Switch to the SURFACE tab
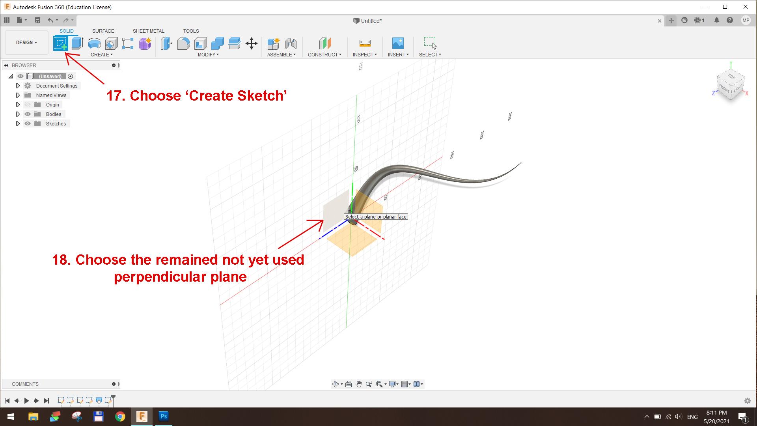 pyautogui.click(x=103, y=31)
